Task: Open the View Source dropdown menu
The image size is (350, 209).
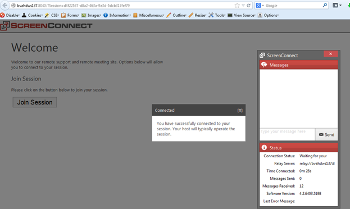Action: pos(244,15)
